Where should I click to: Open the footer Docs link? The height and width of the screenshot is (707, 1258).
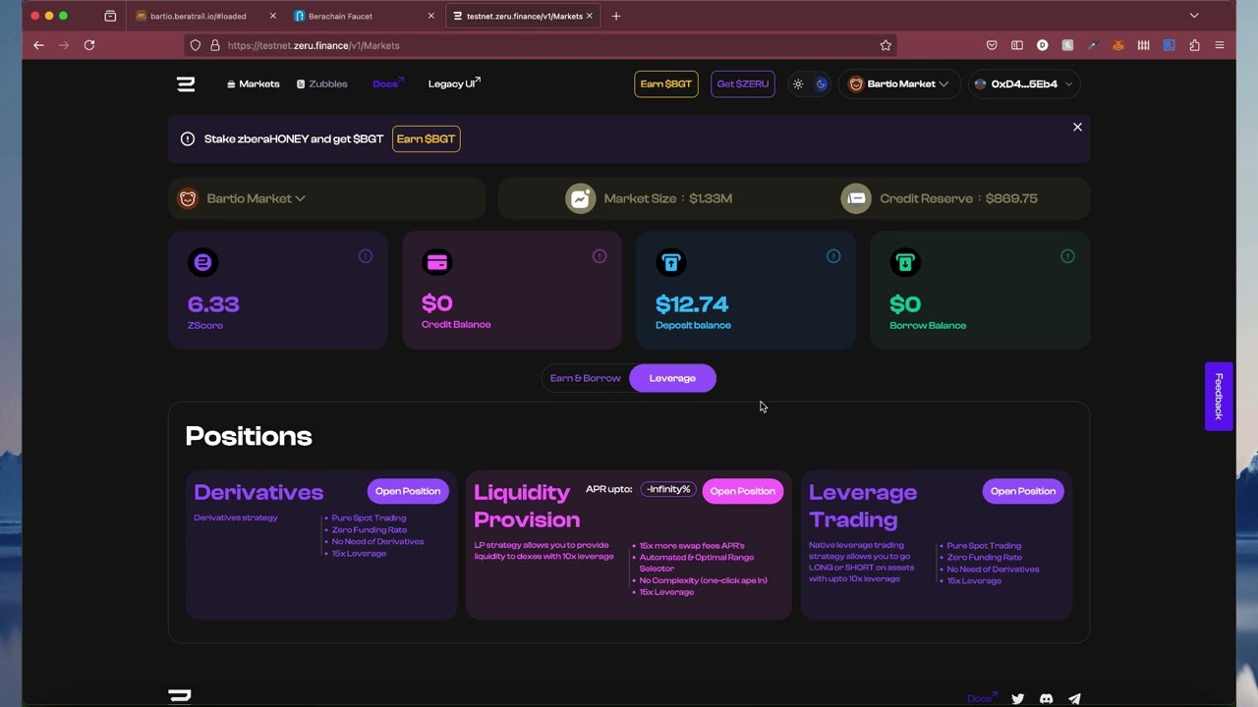click(981, 698)
